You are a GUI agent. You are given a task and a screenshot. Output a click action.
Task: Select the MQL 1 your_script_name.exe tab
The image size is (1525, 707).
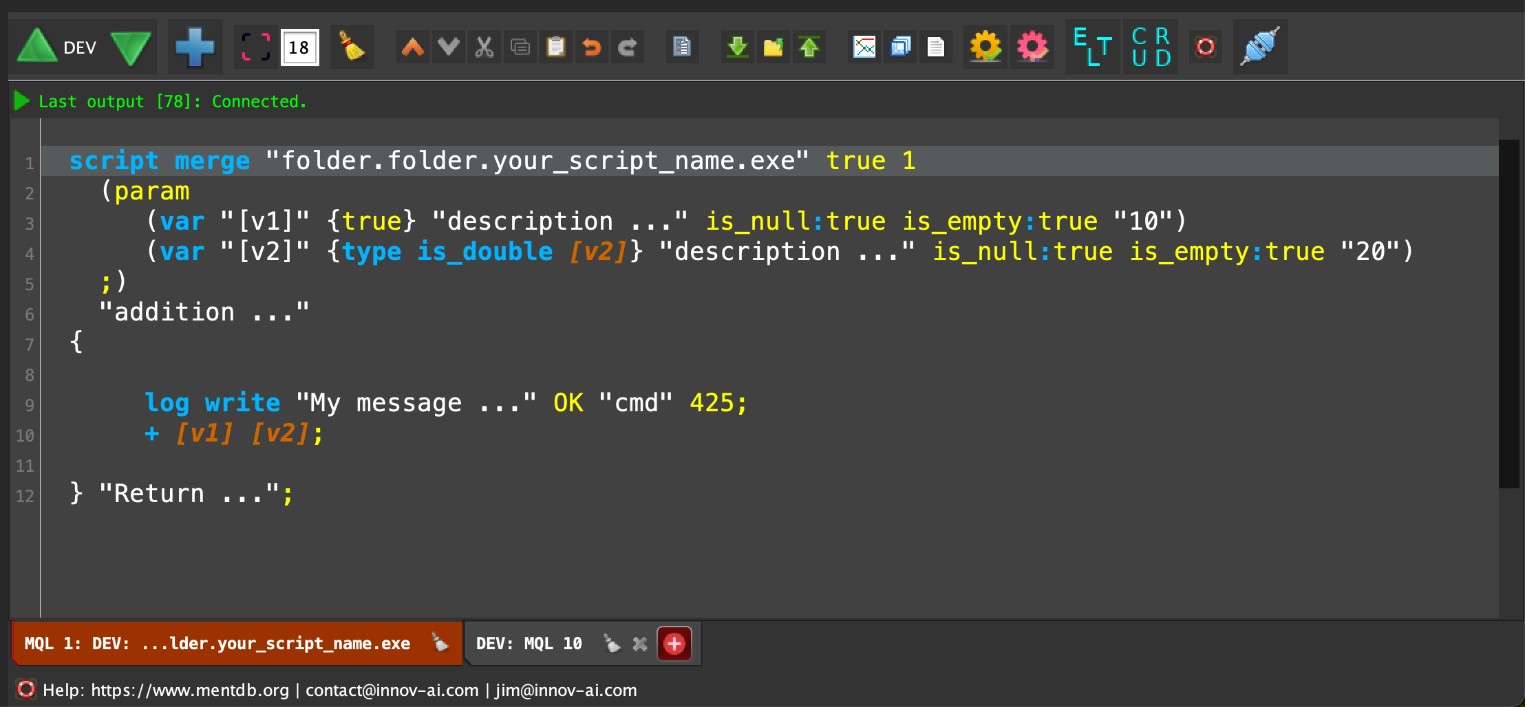(x=217, y=644)
